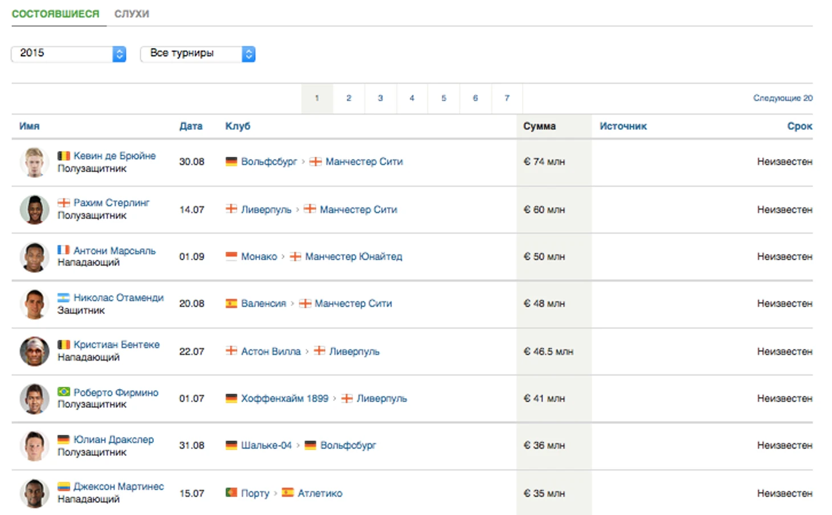The height and width of the screenshot is (515, 832).
Task: Open Астон Вилла club link
Action: tap(271, 351)
